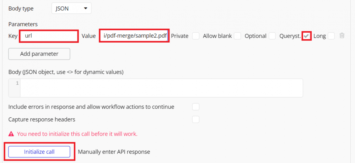
Task: Open Manually enter API response link
Action: (x=114, y=152)
